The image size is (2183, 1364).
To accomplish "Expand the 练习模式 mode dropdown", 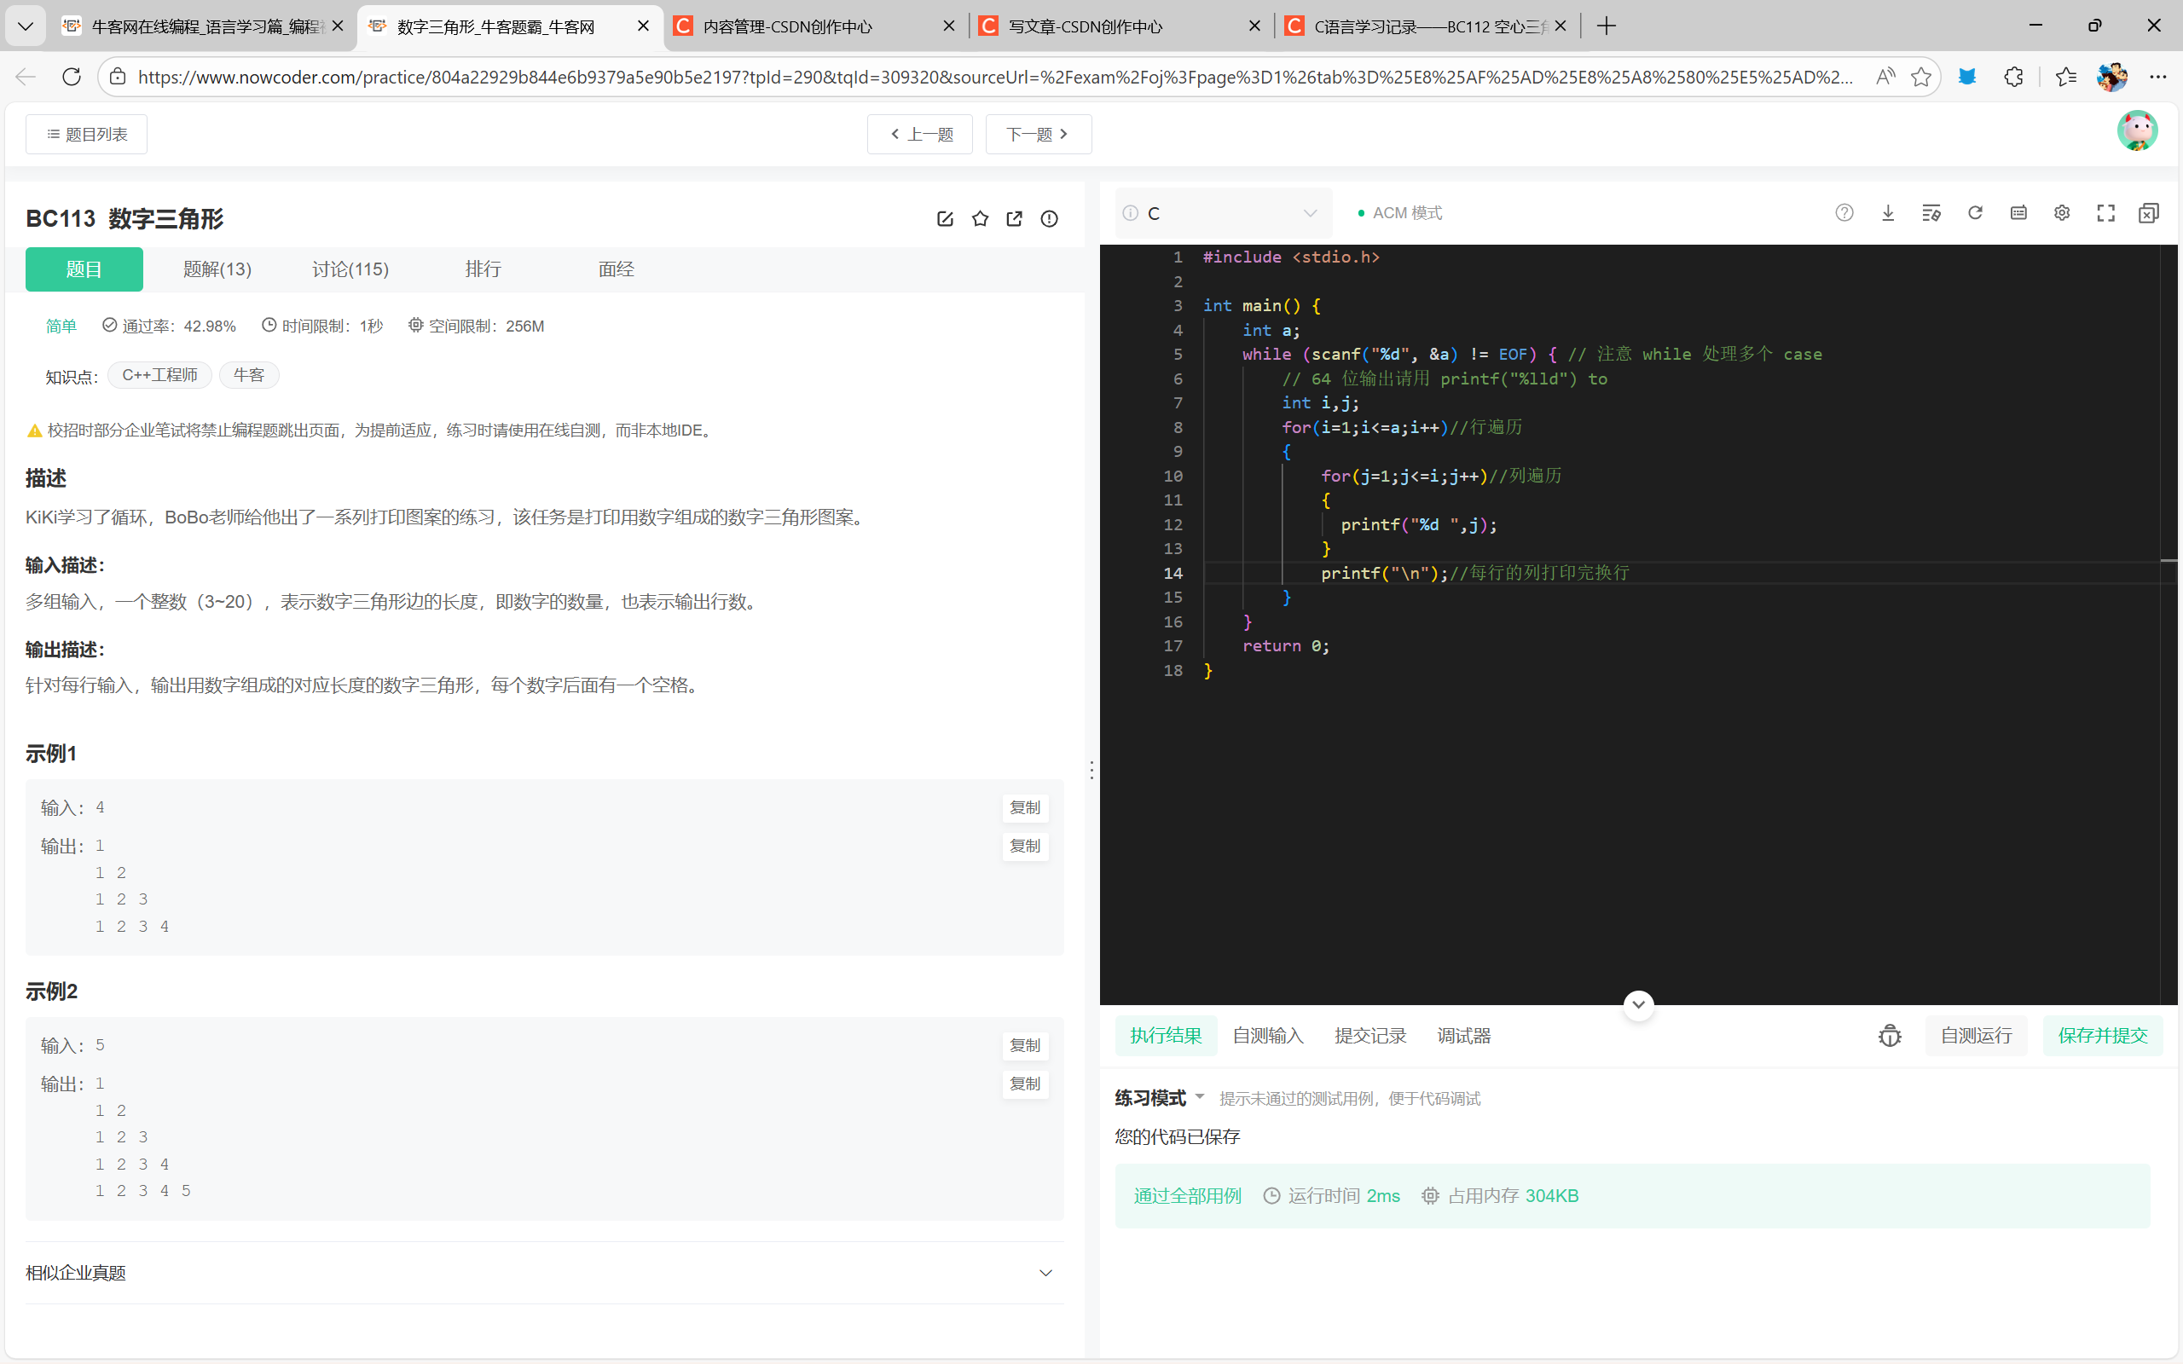I will click(1200, 1097).
